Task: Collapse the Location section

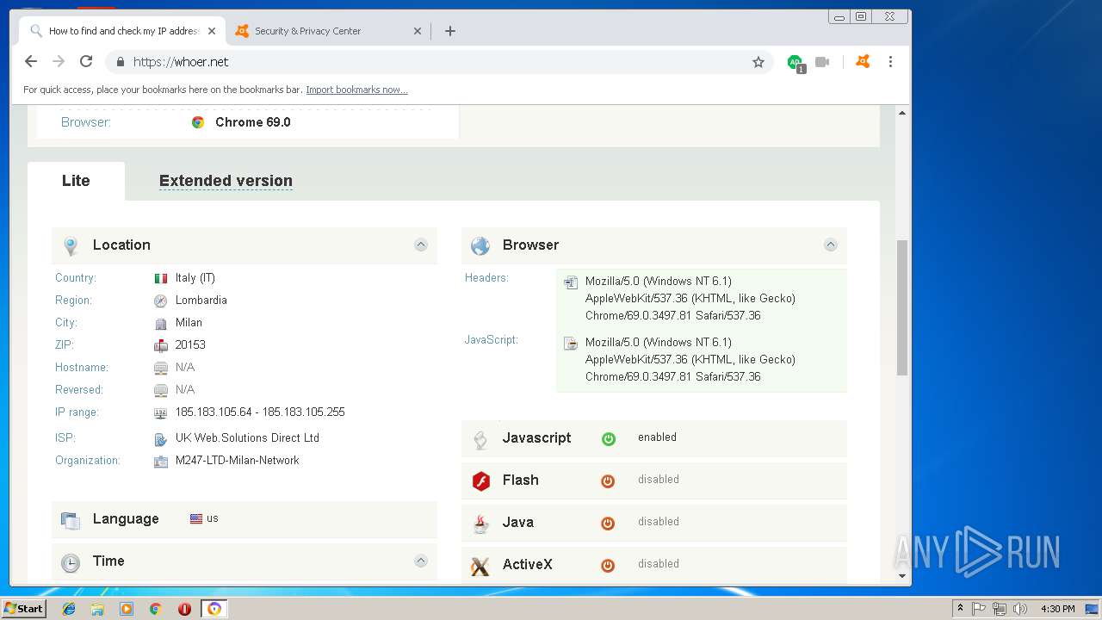Action: pos(421,245)
